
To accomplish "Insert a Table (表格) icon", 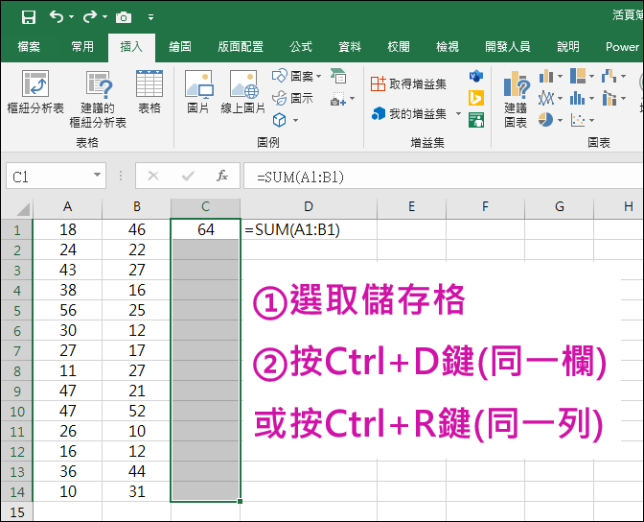I will pos(149,92).
